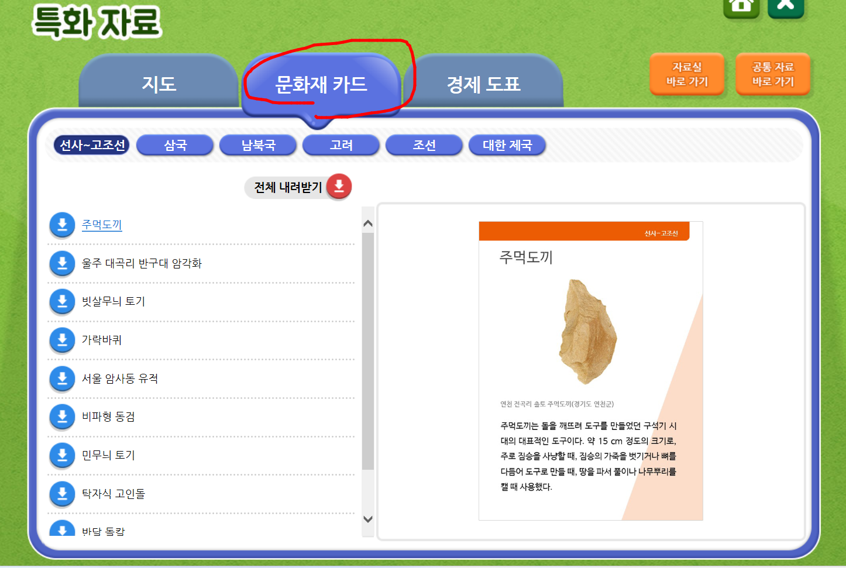
Task: Switch to the 남북국 period
Action: click(x=258, y=145)
